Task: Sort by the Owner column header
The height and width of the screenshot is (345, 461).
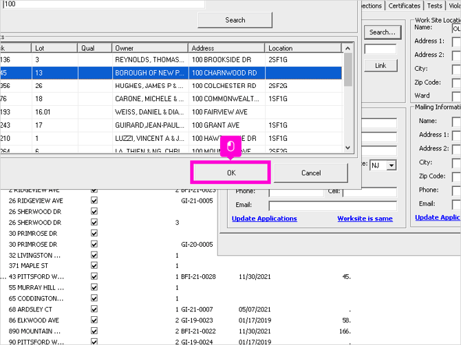Action: (x=150, y=48)
